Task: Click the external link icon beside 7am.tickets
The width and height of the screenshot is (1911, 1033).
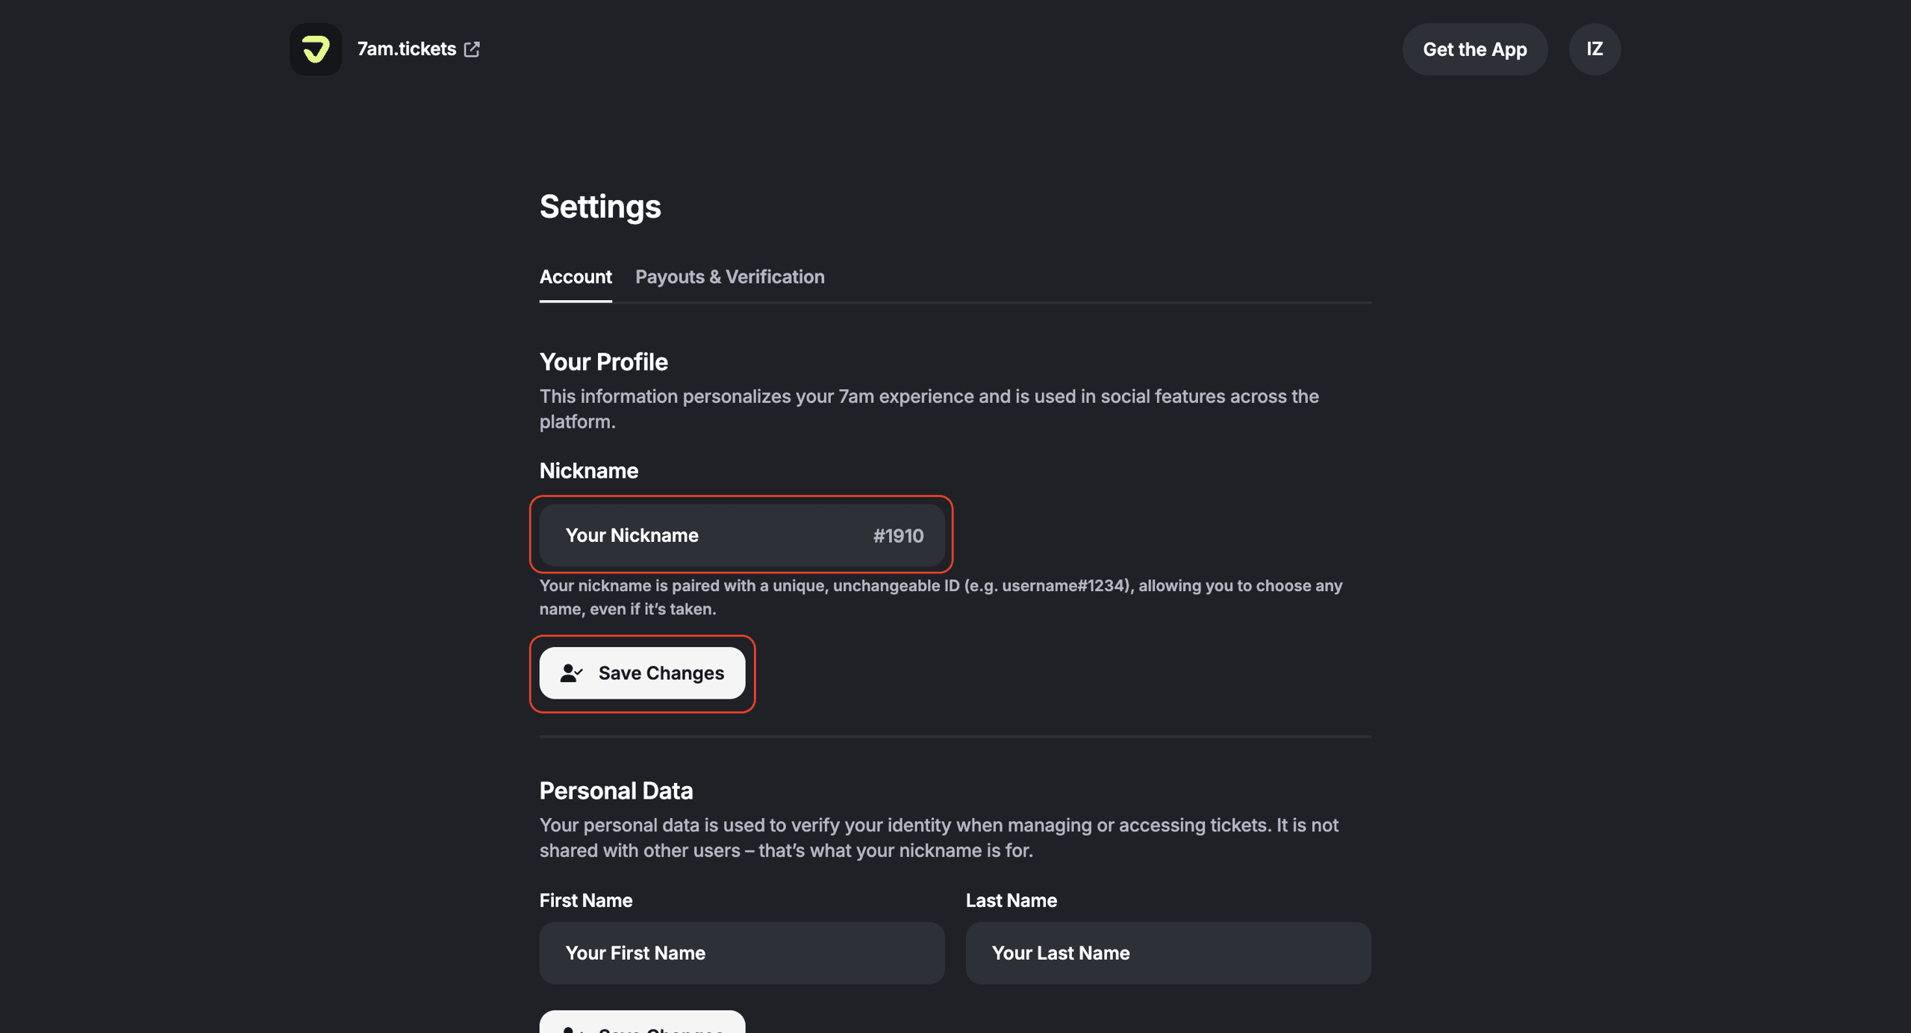Action: (472, 49)
